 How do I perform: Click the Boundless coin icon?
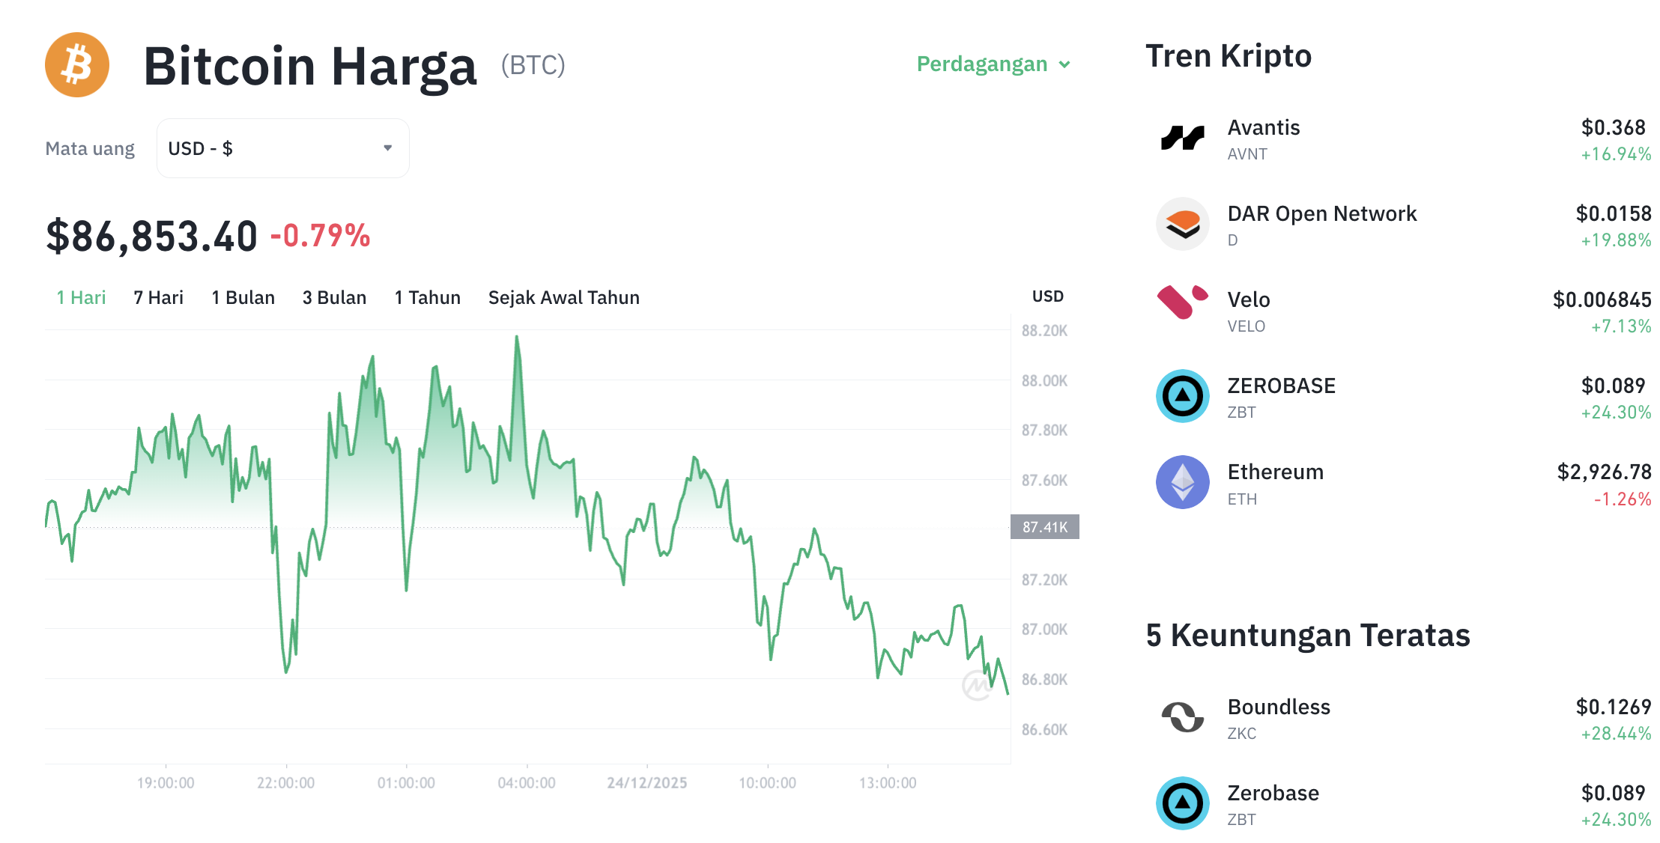point(1182,717)
